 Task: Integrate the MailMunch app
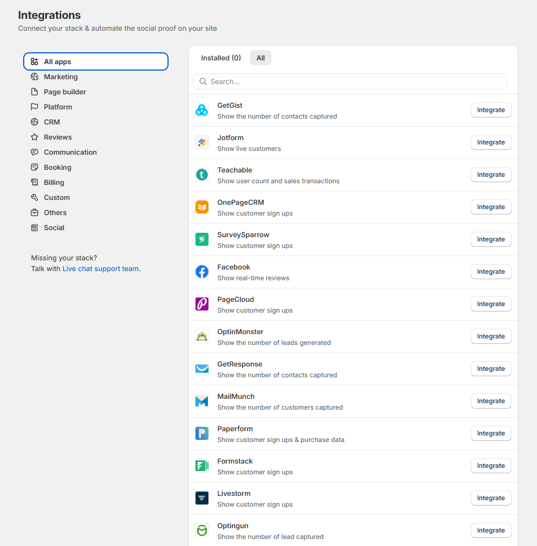pyautogui.click(x=491, y=401)
